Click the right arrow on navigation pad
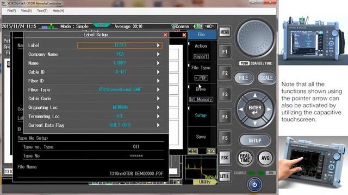Screen dimensions: 348x195 click(269, 109)
